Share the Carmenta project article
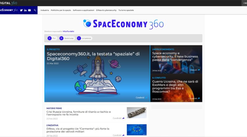This screenshot has height=137, width=247. click(x=119, y=135)
